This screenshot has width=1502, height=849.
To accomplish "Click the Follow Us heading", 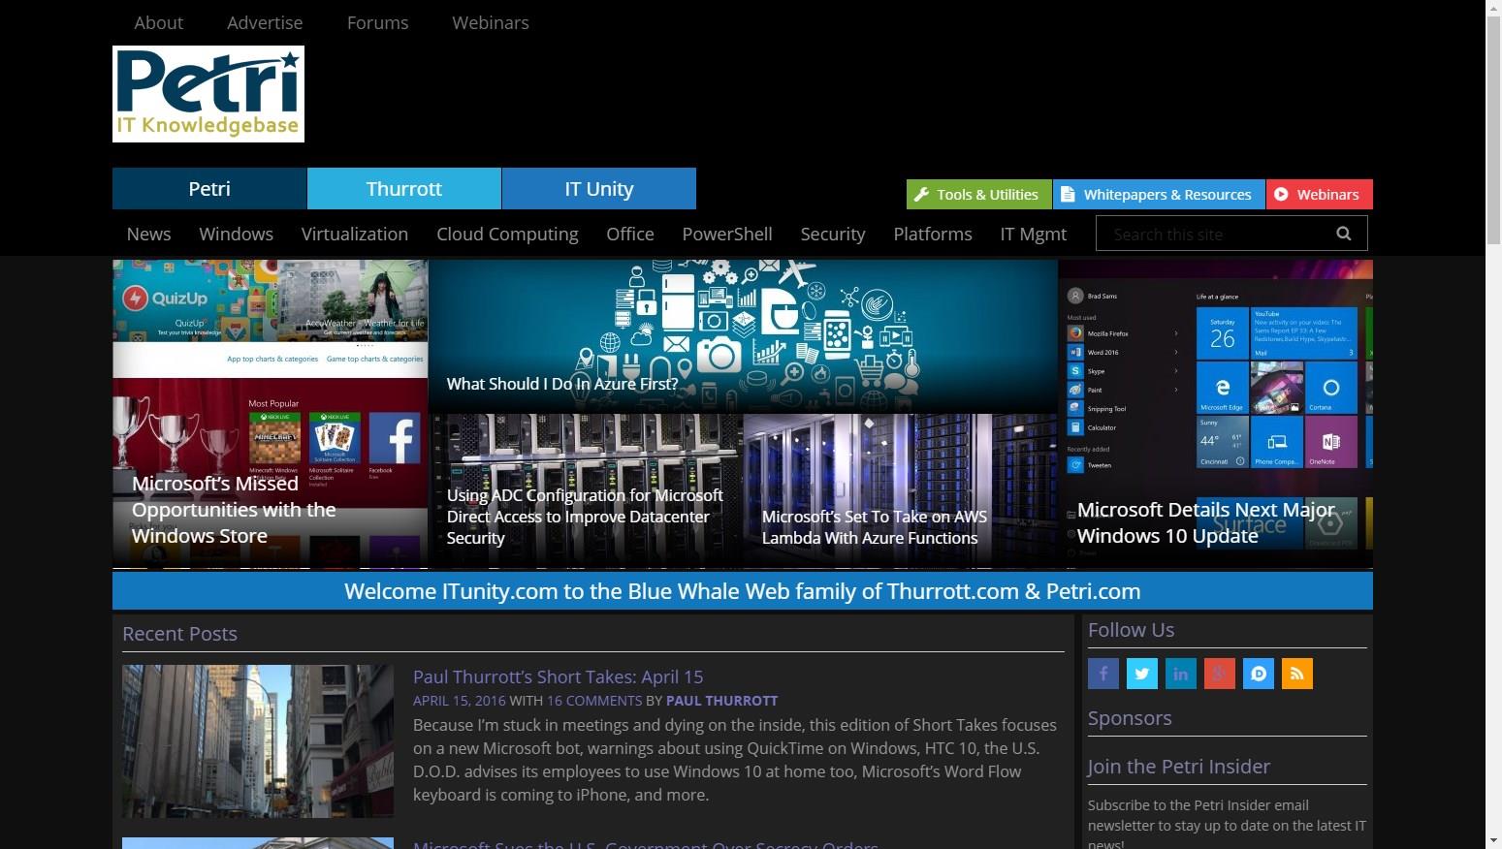I will (1131, 630).
